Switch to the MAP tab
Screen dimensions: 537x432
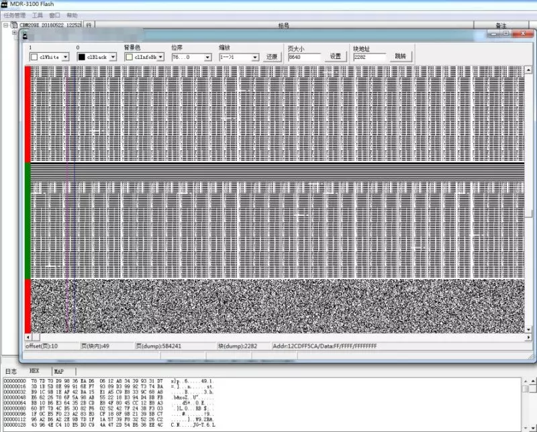(59, 370)
